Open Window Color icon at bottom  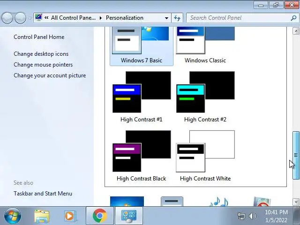(172, 201)
